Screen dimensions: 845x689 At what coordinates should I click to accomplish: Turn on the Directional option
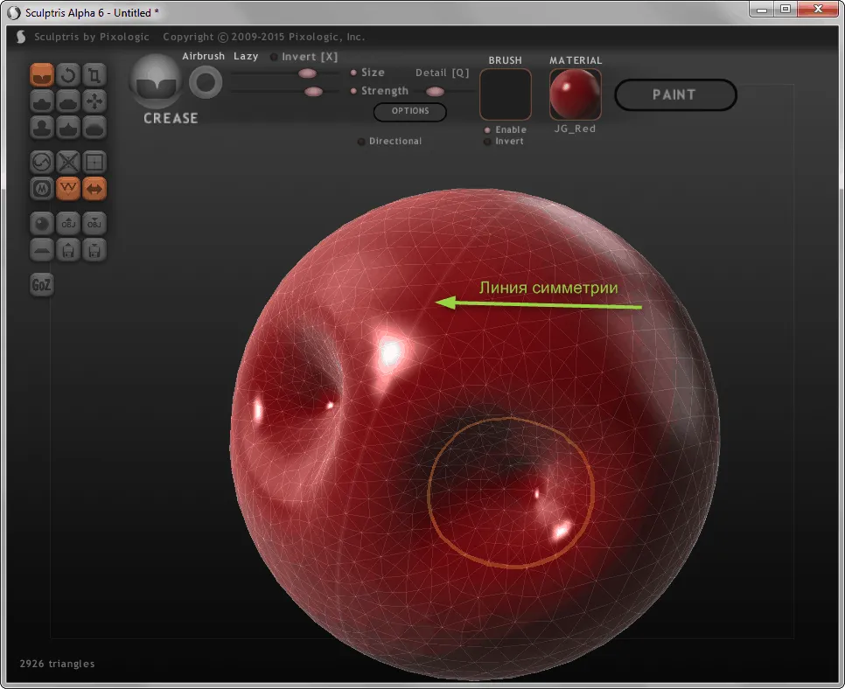point(389,141)
